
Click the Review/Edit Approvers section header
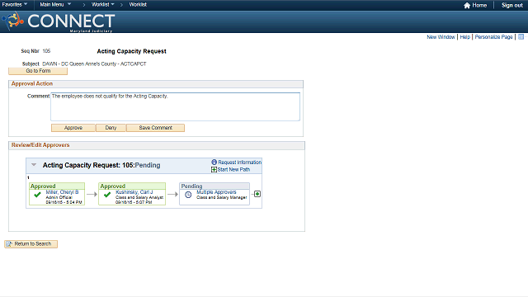coord(40,145)
